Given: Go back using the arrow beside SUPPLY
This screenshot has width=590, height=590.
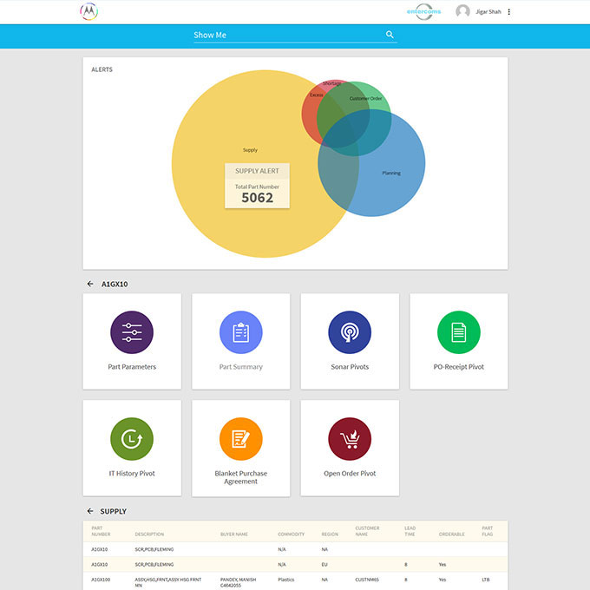Looking at the screenshot, I should click(x=90, y=511).
